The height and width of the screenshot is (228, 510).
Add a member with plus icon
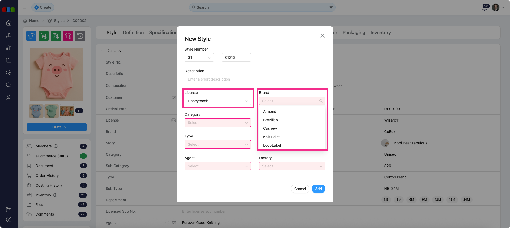56,146
